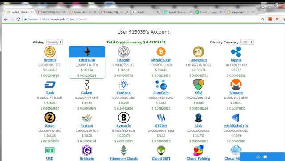Open the Gridcoin link

pyautogui.click(x=87, y=158)
